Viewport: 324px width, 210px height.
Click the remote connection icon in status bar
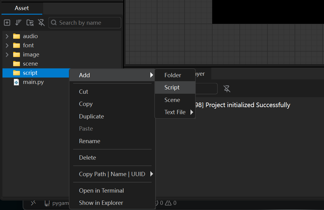33,203
